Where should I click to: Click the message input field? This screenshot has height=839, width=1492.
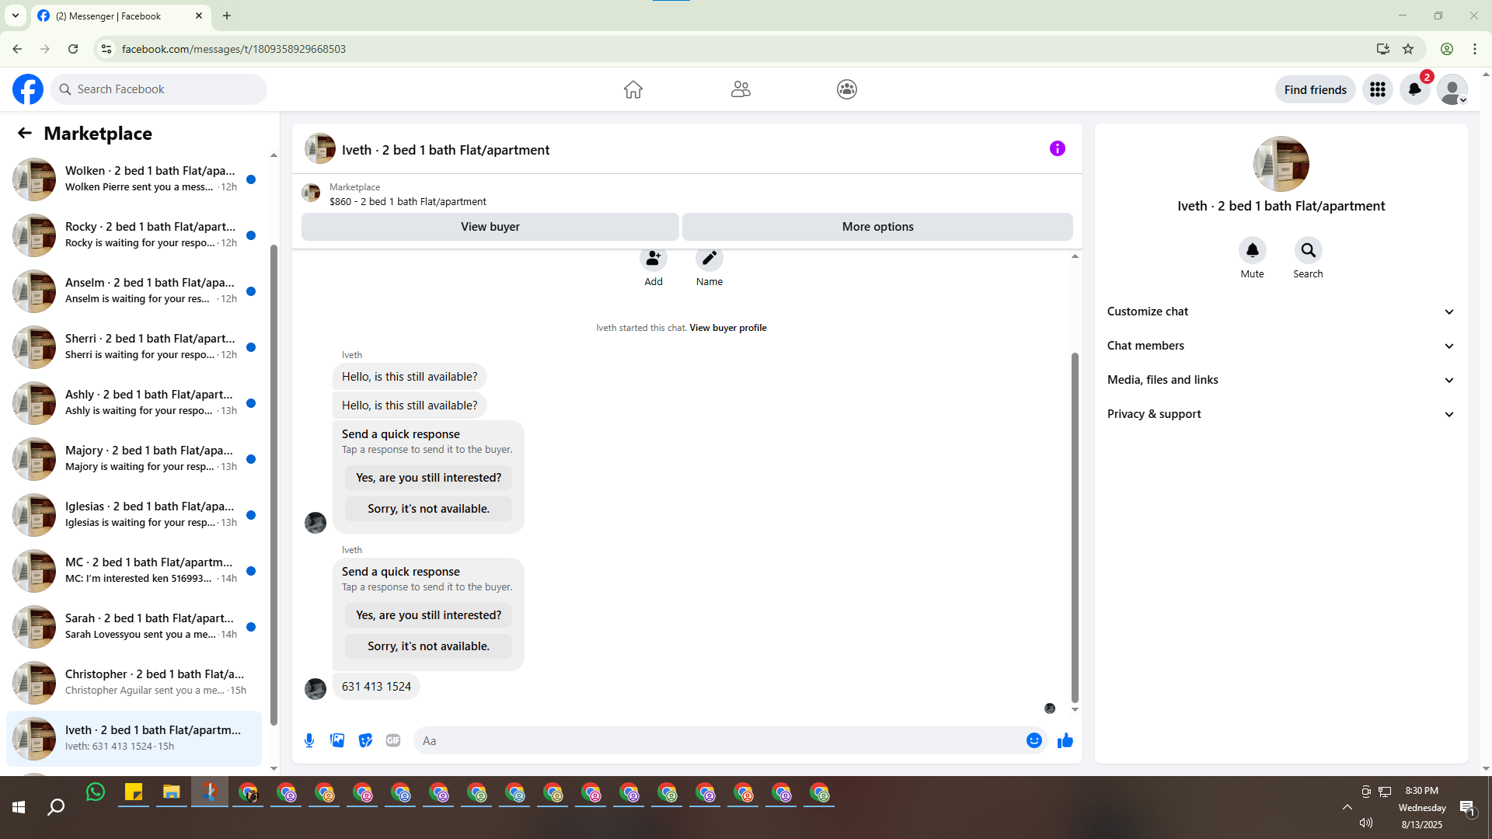[715, 740]
